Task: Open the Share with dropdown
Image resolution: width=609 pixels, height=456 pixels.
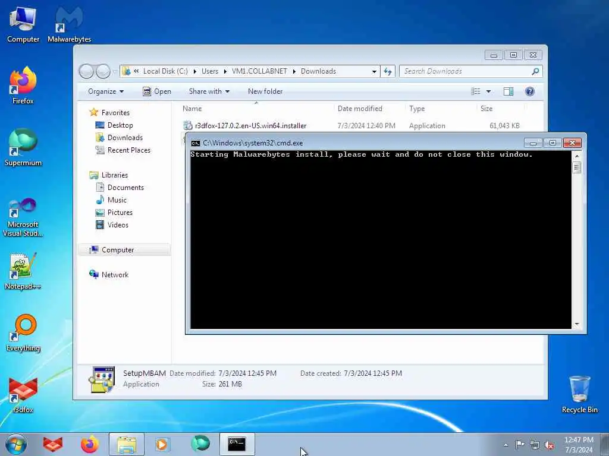Action: (x=209, y=91)
